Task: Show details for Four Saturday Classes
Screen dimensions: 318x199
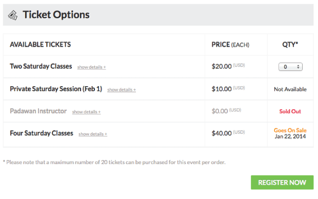Action: tap(93, 134)
